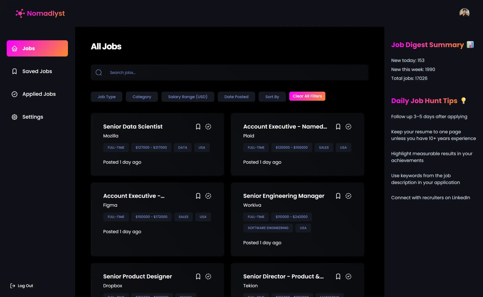Mark Senior Data Scientist as applied

point(208,127)
